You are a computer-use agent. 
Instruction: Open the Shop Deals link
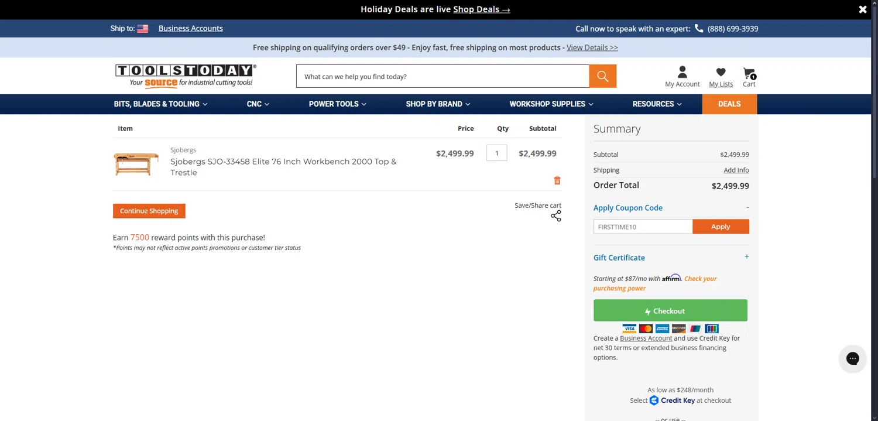point(481,9)
